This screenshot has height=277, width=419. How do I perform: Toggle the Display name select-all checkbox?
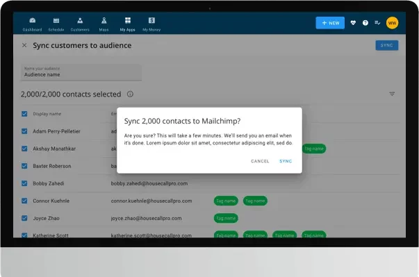(24, 114)
